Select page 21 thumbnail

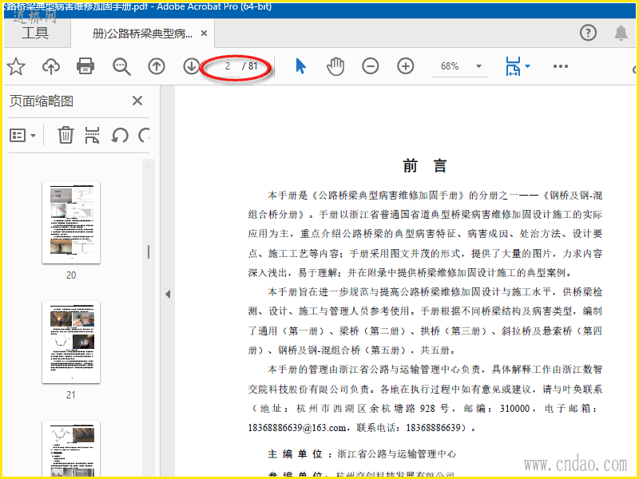pyautogui.click(x=71, y=342)
